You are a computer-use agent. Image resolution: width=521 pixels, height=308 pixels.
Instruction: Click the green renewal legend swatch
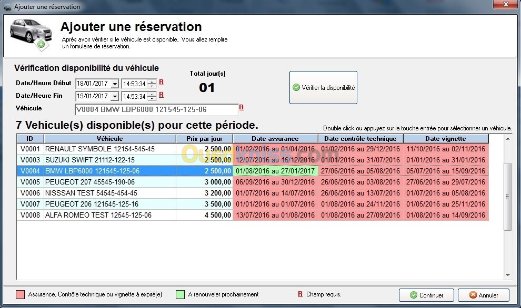[180, 294]
